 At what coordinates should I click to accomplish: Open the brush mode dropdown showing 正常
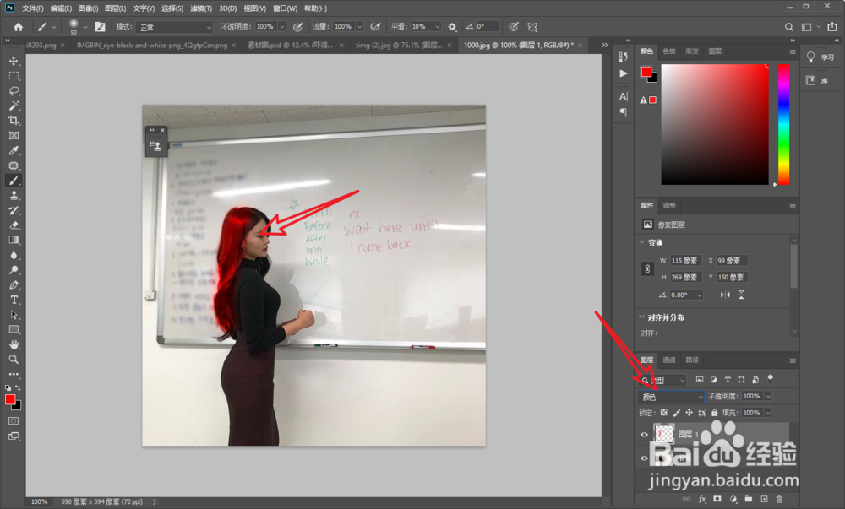point(175,27)
